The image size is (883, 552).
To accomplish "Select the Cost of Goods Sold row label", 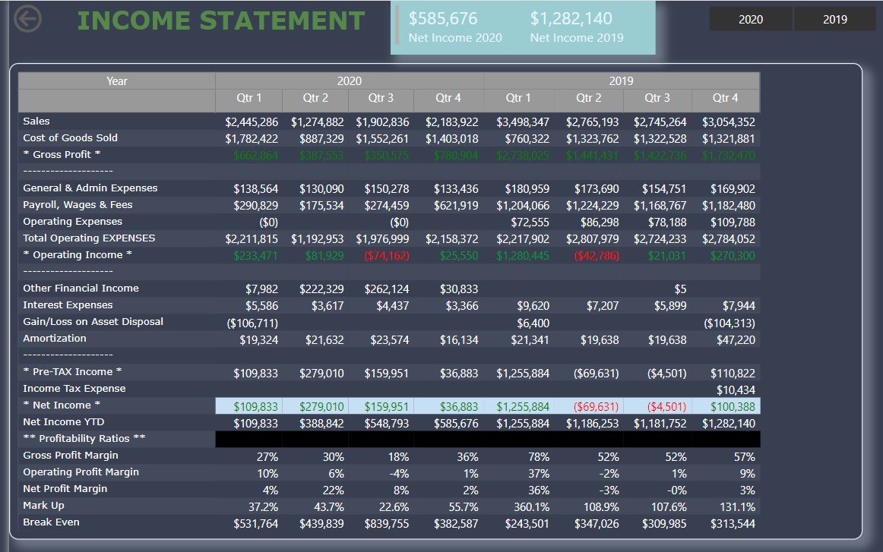I will 71,138.
